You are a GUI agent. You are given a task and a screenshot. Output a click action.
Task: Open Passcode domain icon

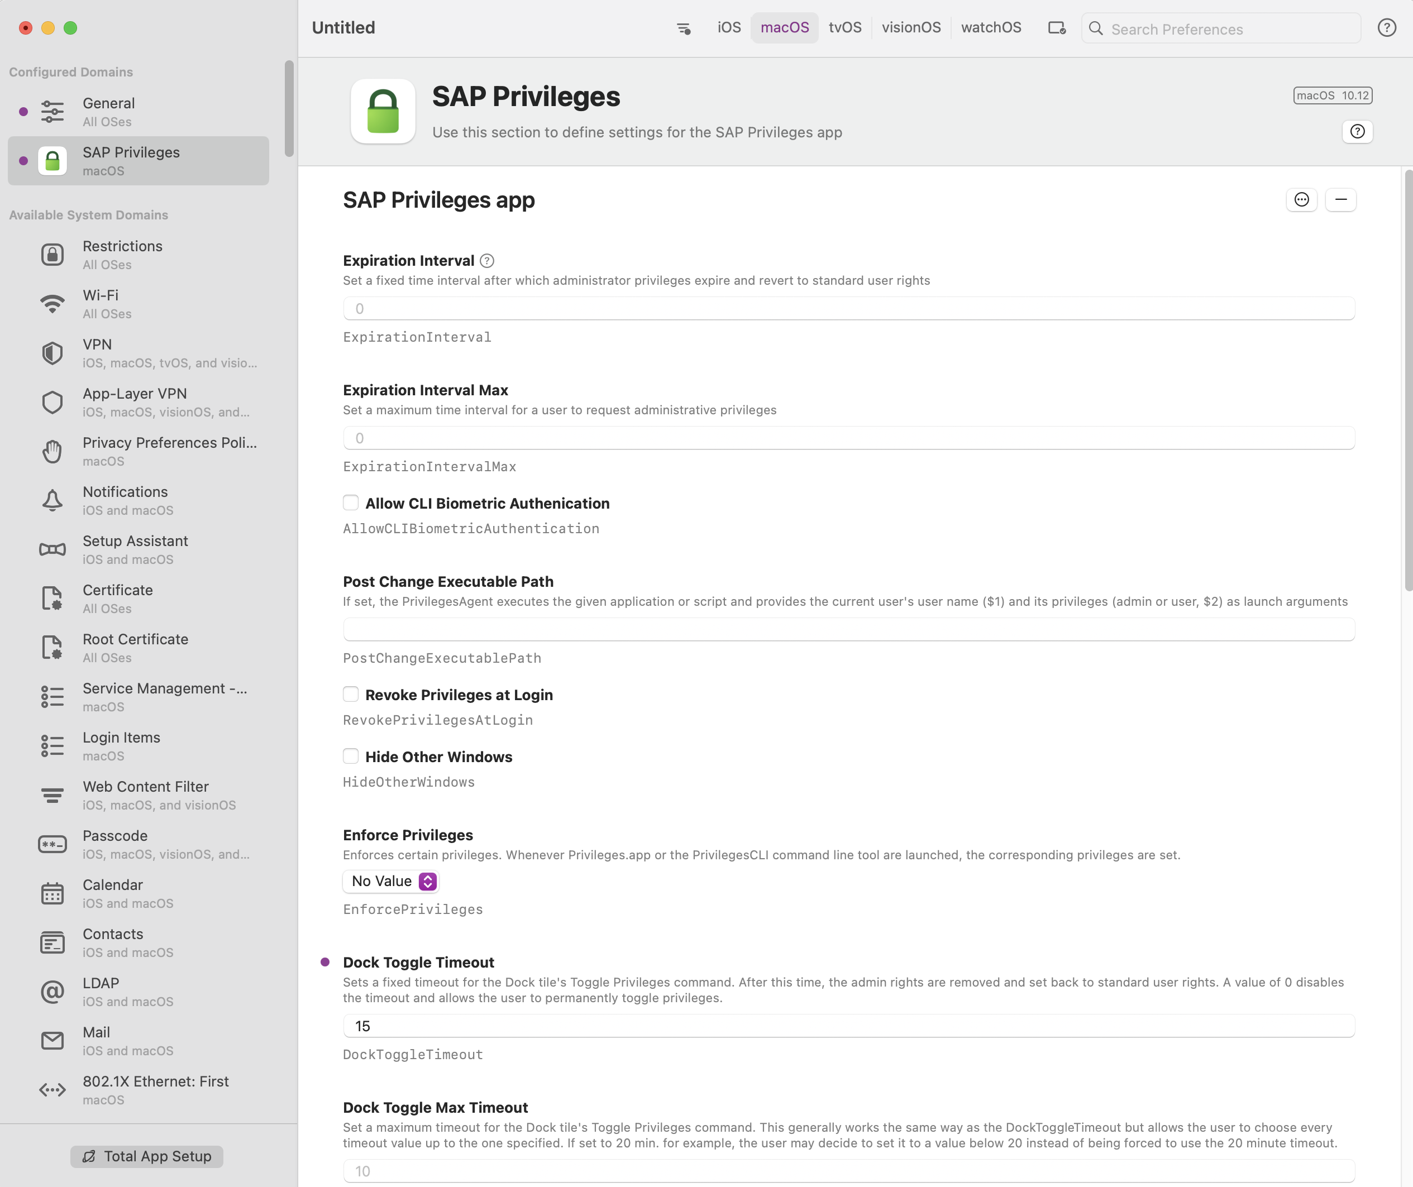(52, 844)
